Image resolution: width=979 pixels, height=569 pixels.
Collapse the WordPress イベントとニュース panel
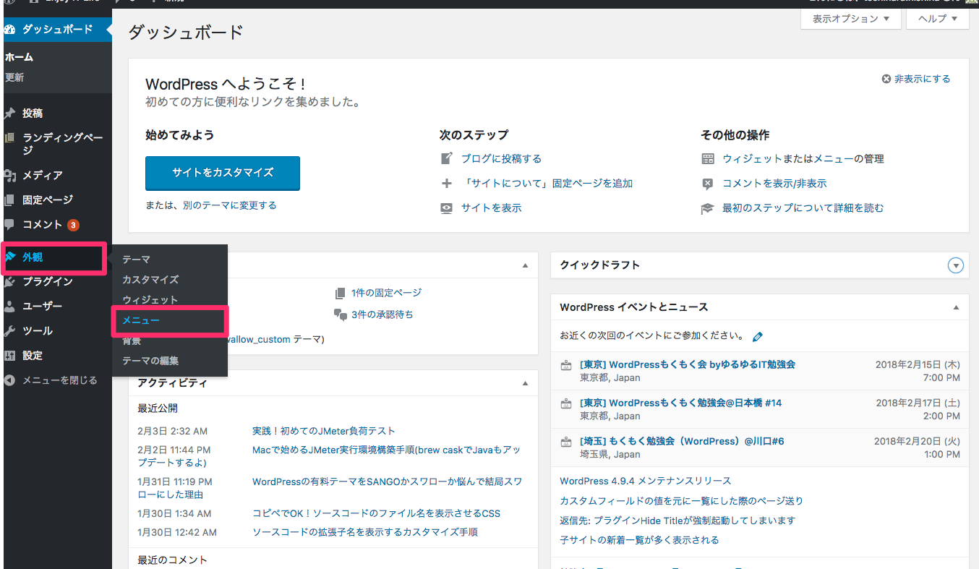tap(956, 307)
